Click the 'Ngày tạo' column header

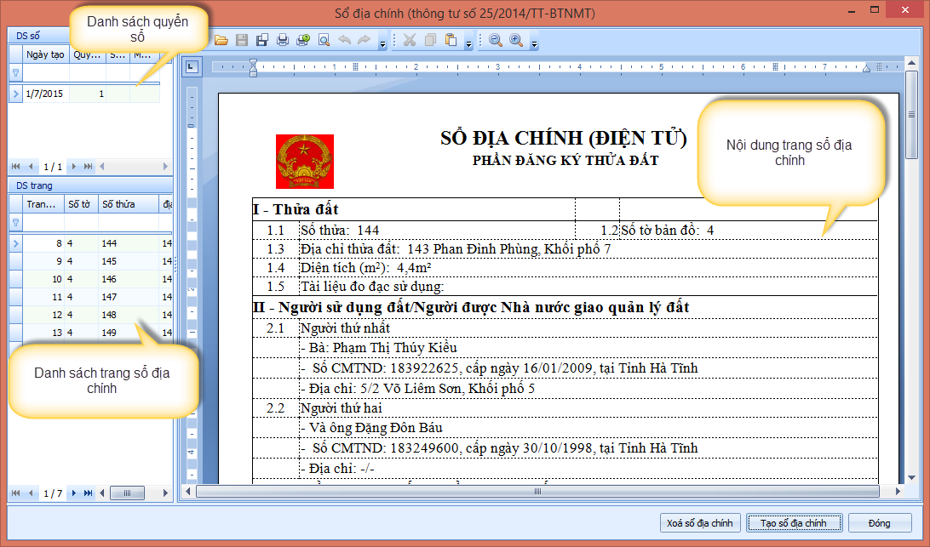pyautogui.click(x=45, y=55)
